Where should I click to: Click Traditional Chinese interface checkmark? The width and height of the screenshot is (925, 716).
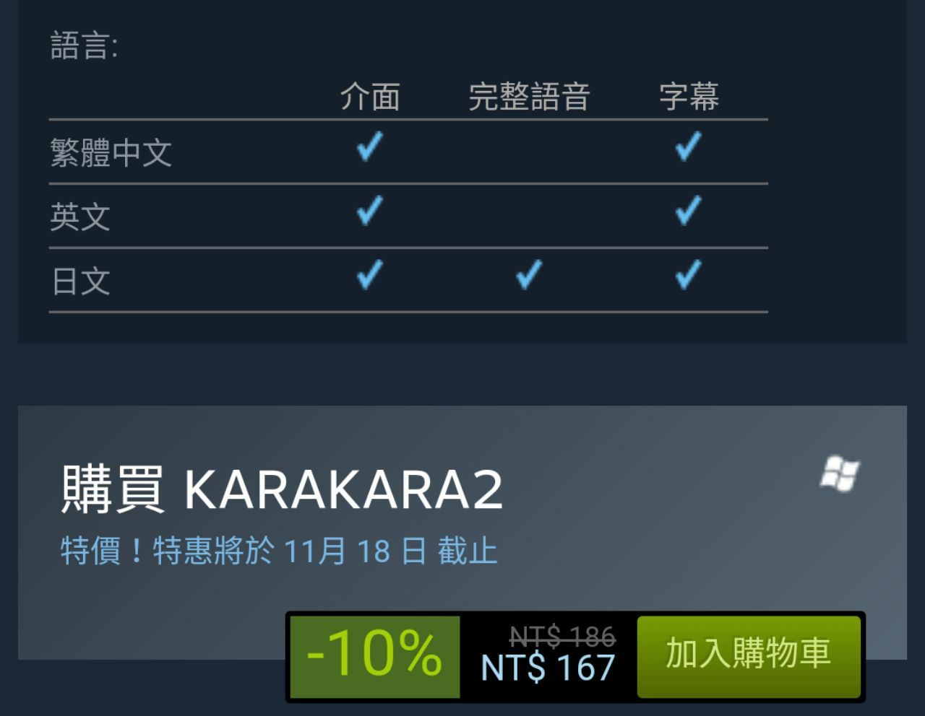click(369, 147)
